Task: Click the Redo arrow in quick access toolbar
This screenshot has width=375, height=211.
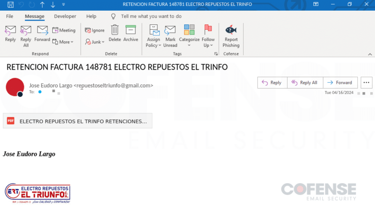Action: [32, 4]
